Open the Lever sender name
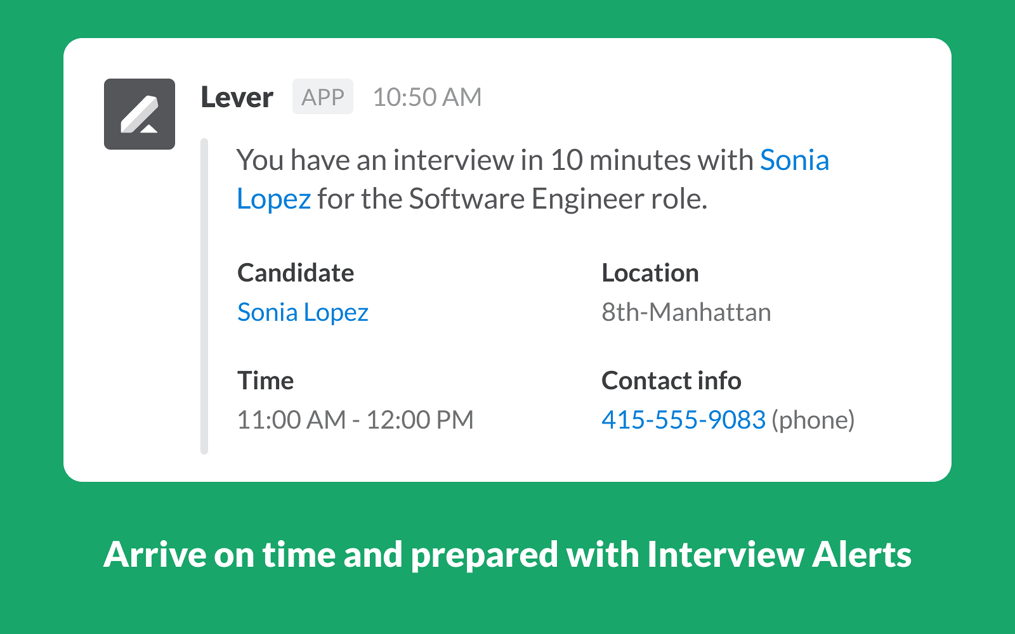Screen dimensions: 1015x634 [x=237, y=98]
